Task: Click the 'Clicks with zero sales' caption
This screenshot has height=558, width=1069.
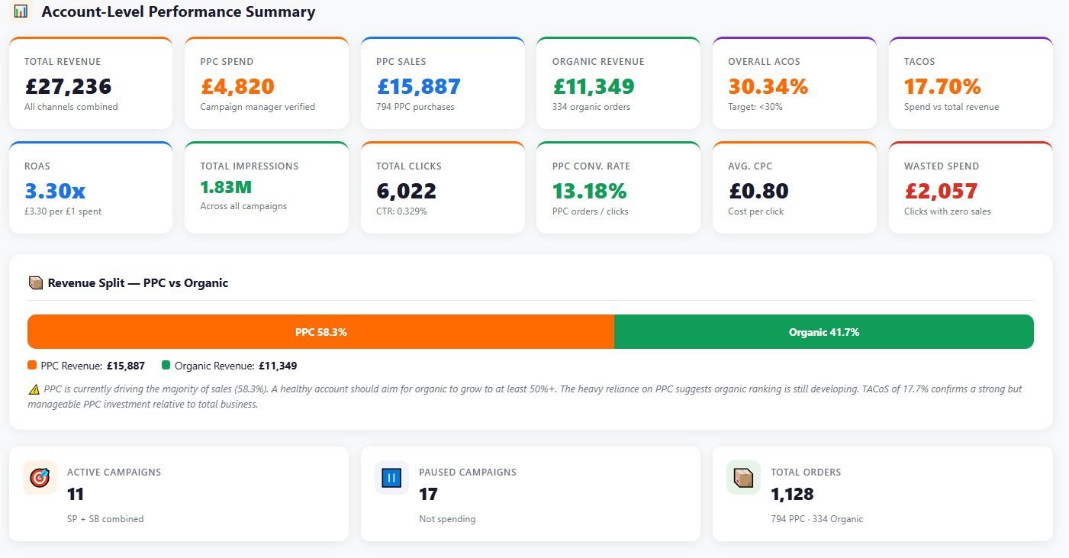Action: [948, 211]
